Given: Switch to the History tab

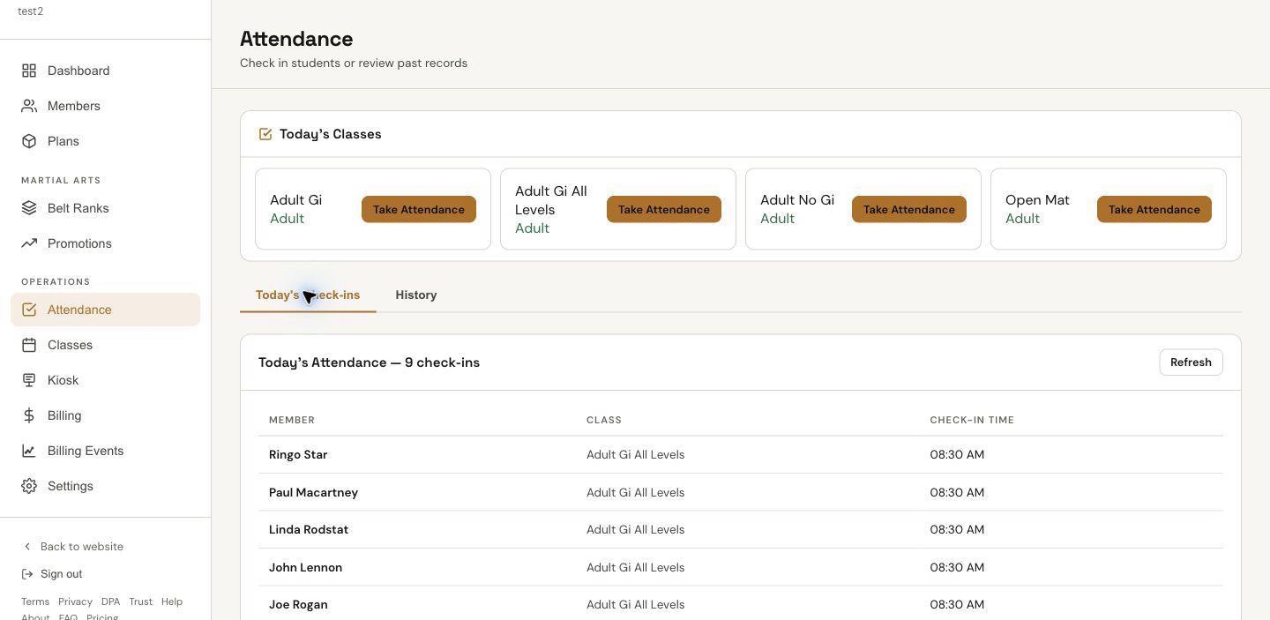Looking at the screenshot, I should 416,295.
